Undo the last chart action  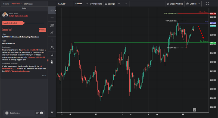(119, 4)
